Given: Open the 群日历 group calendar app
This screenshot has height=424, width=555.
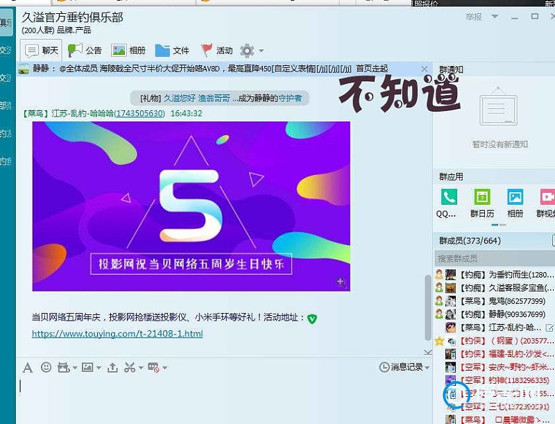Looking at the screenshot, I should tap(482, 197).
